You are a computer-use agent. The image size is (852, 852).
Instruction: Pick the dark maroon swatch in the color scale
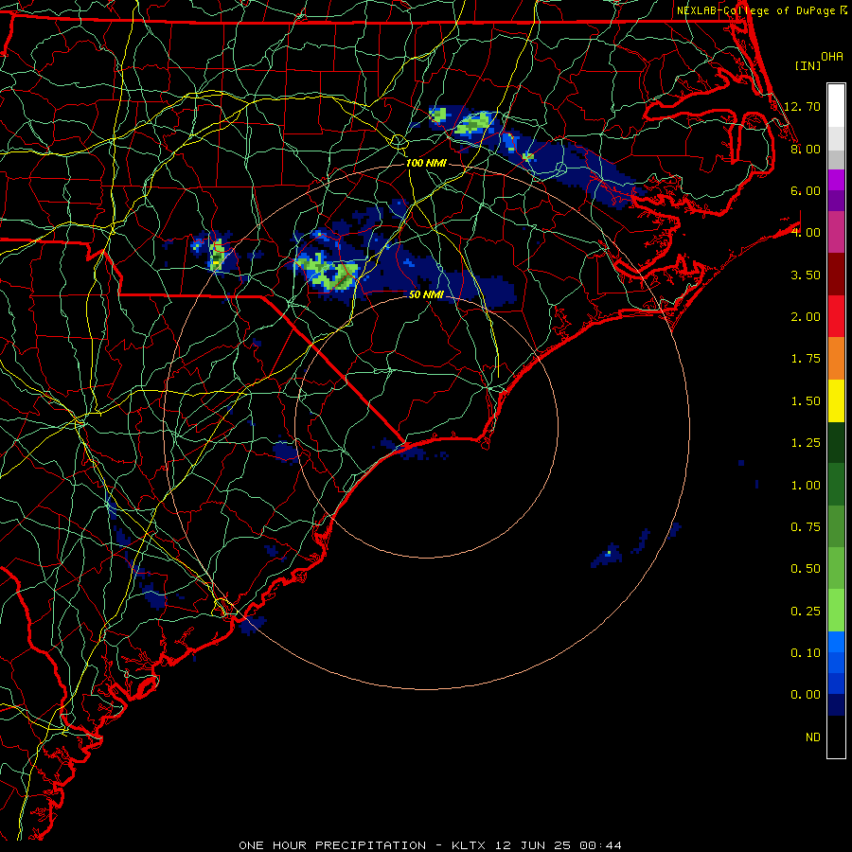click(836, 275)
